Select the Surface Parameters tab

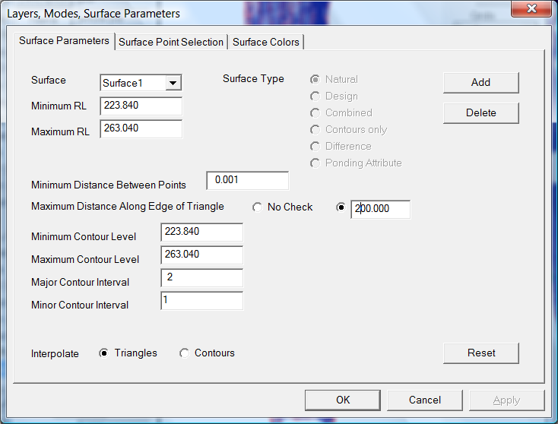click(x=64, y=40)
